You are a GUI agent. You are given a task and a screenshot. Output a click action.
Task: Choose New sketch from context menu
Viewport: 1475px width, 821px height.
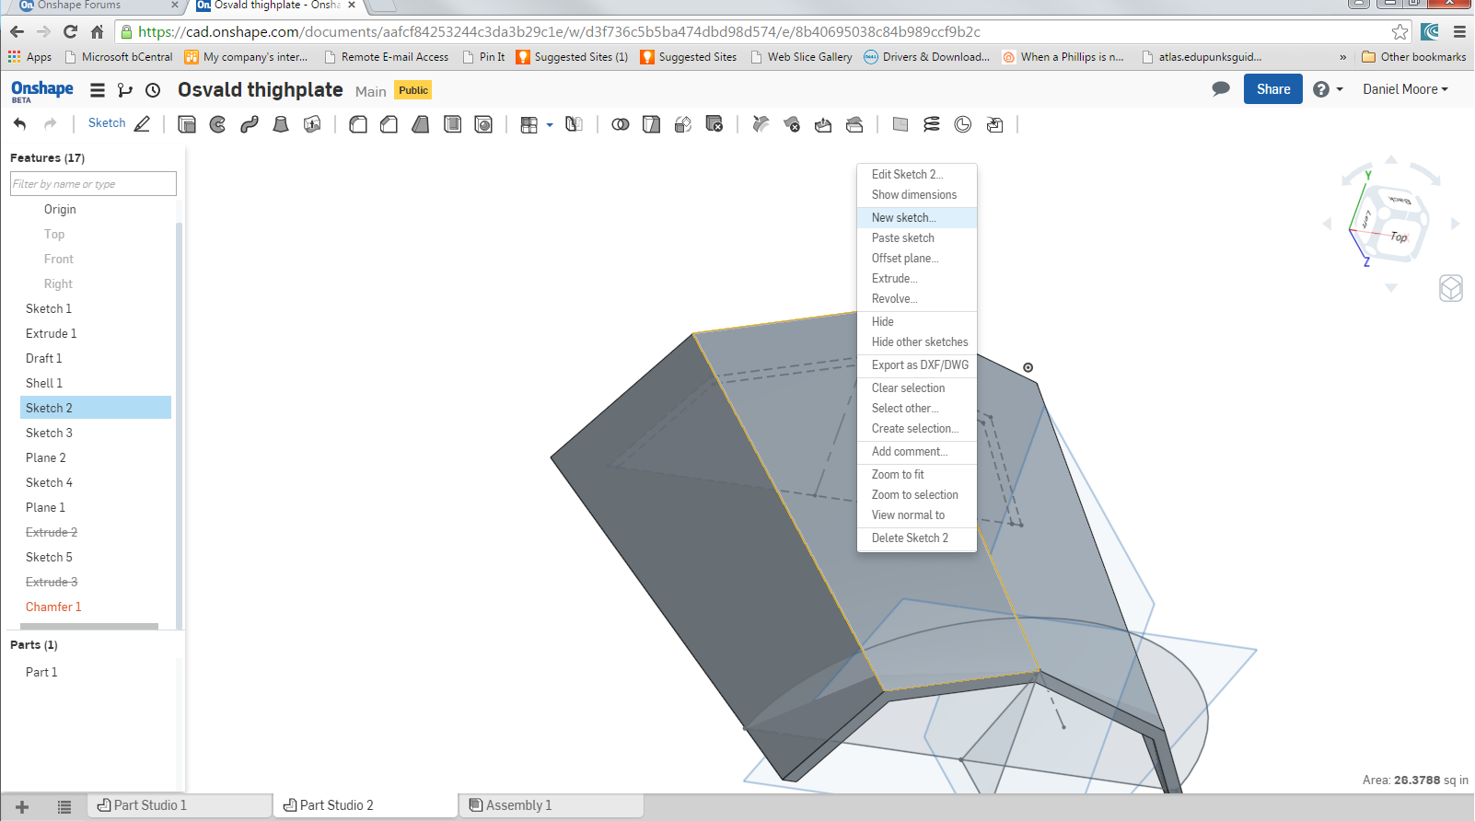(x=917, y=217)
